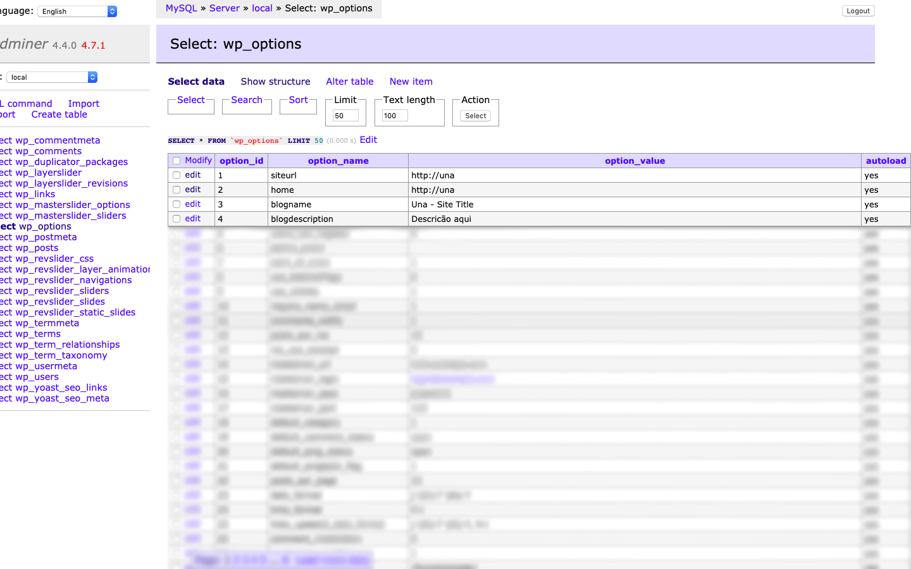Open the wp_term_relationships table

pos(68,345)
